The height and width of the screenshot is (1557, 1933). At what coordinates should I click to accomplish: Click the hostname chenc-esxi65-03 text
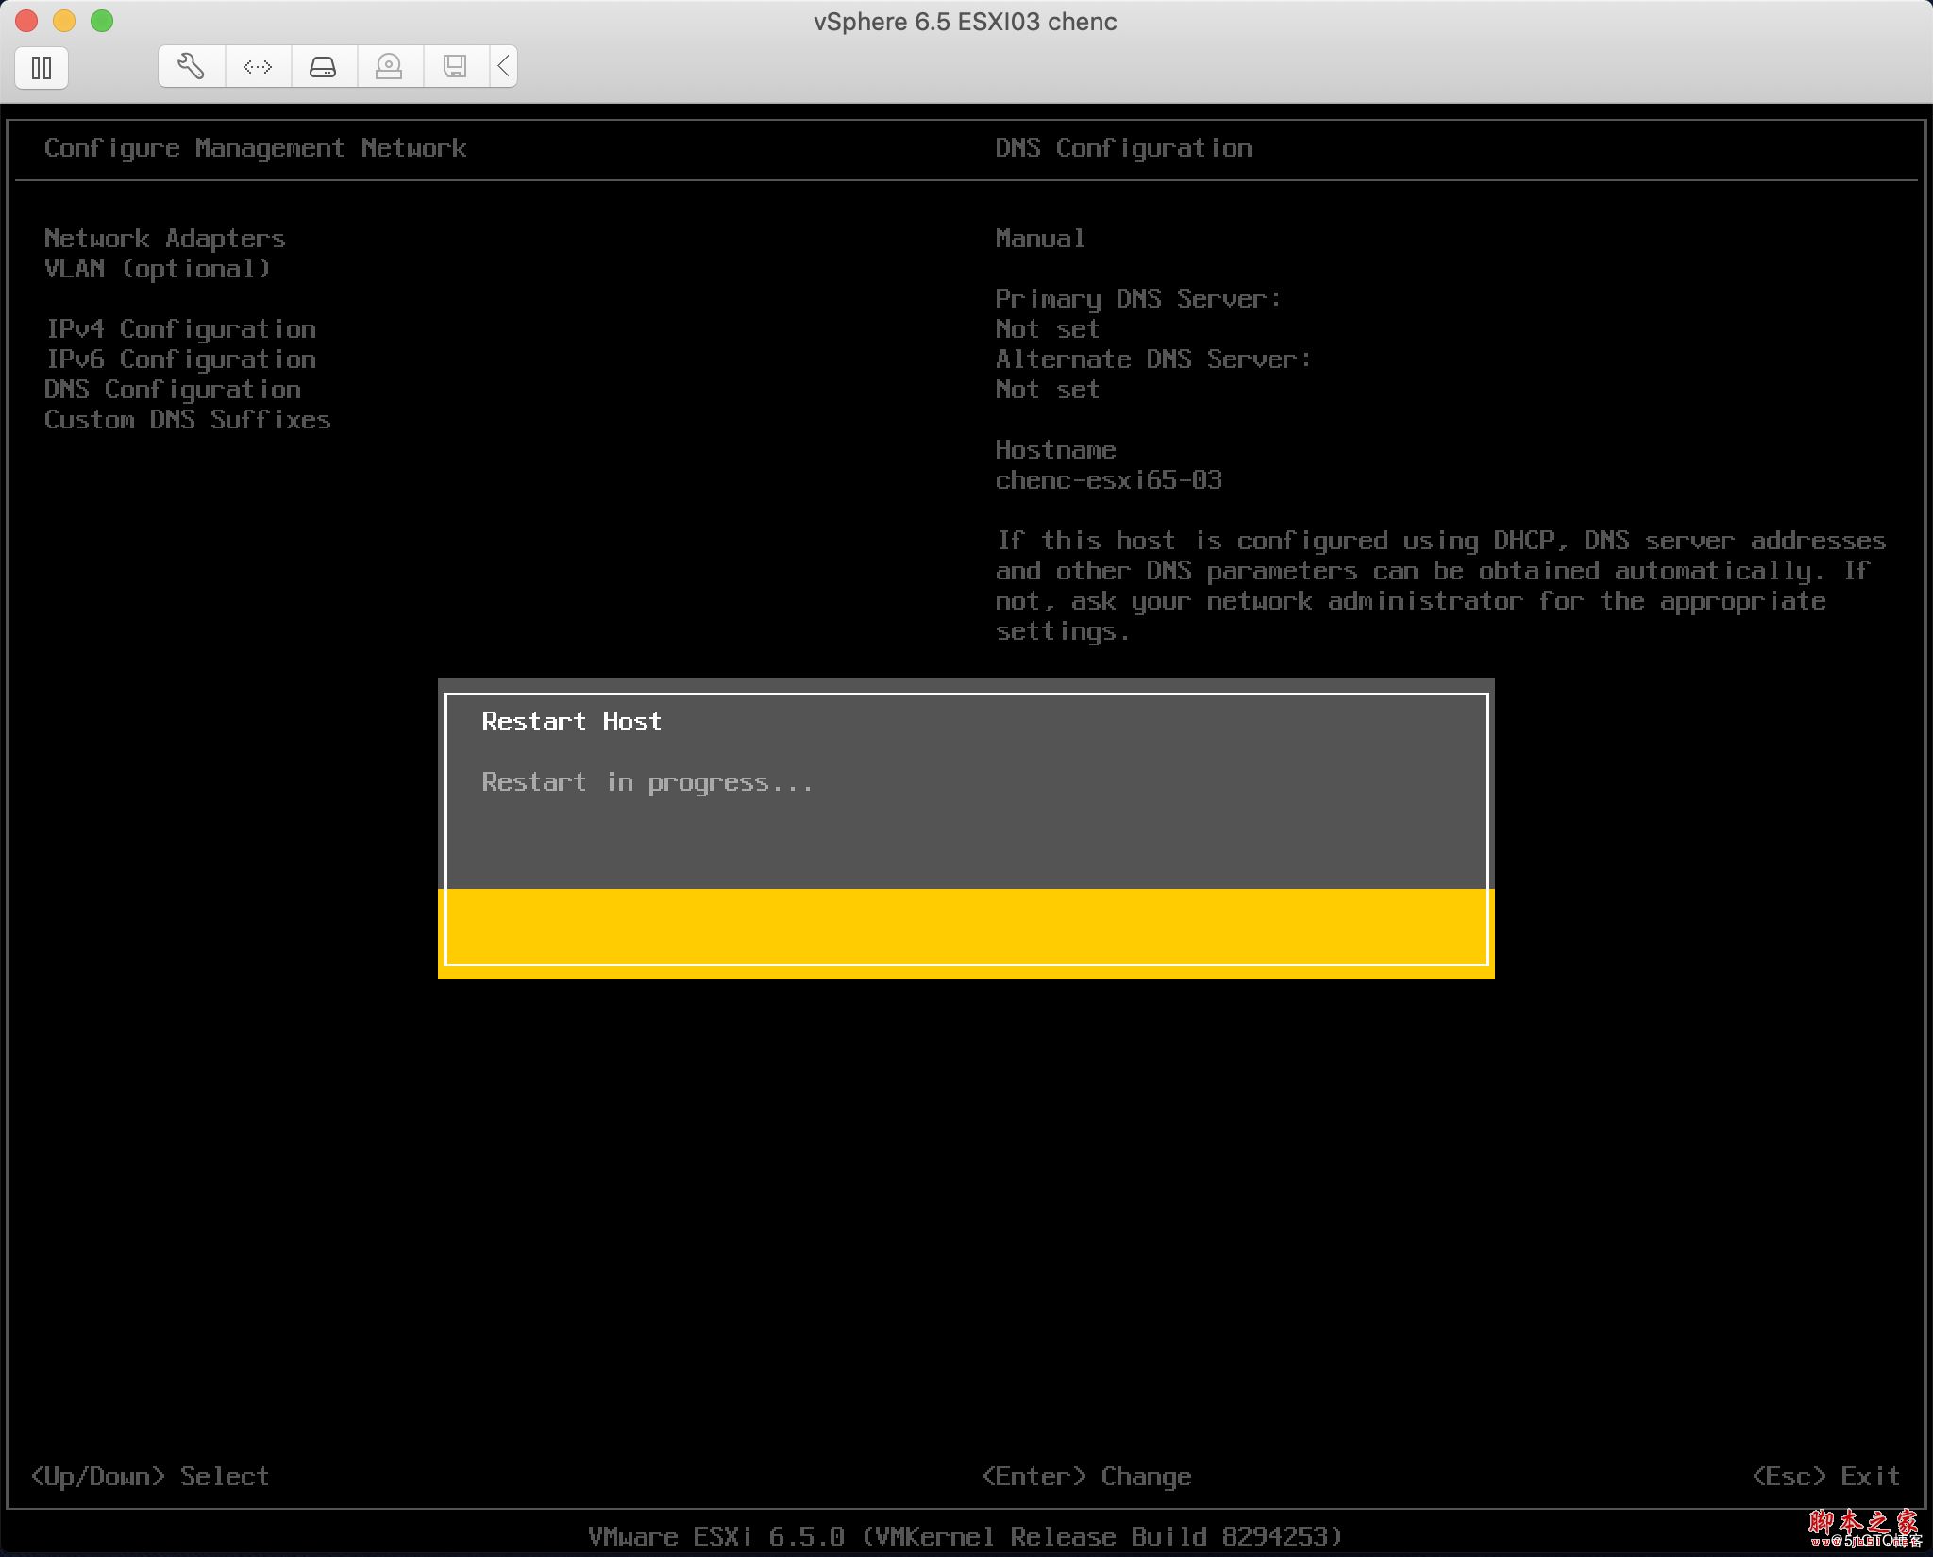coord(1108,480)
